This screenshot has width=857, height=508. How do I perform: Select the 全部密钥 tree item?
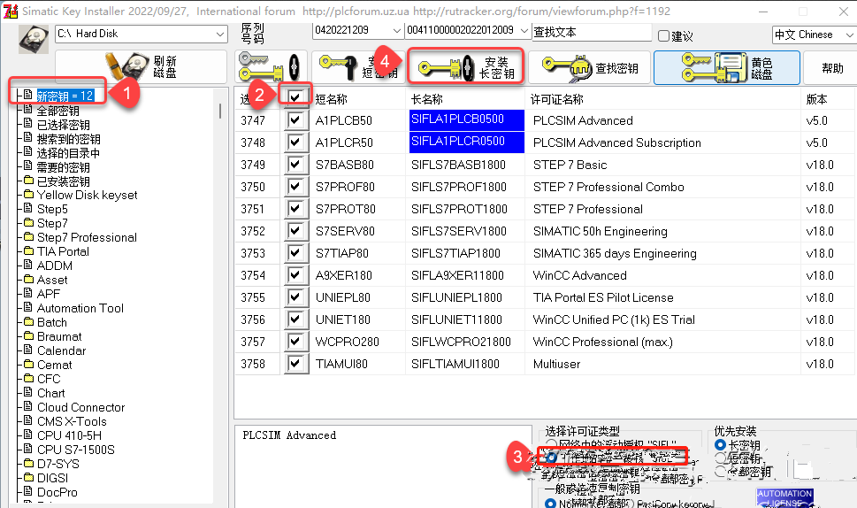(x=57, y=111)
